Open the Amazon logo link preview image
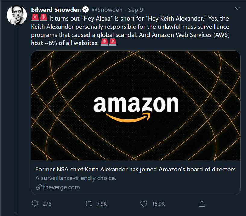 (x=136, y=105)
